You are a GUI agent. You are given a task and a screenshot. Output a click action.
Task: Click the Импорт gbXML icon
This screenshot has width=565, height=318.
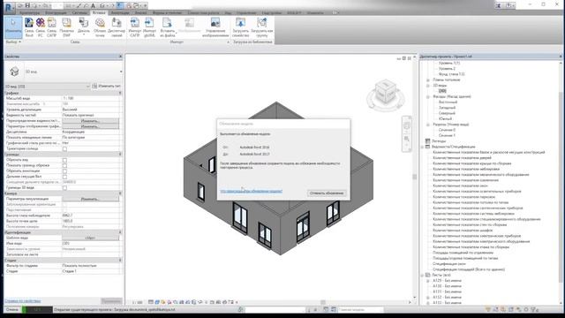coord(149,27)
